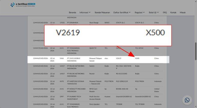Expand the Informasi menu
This screenshot has width=197, height=108.
[85, 12]
